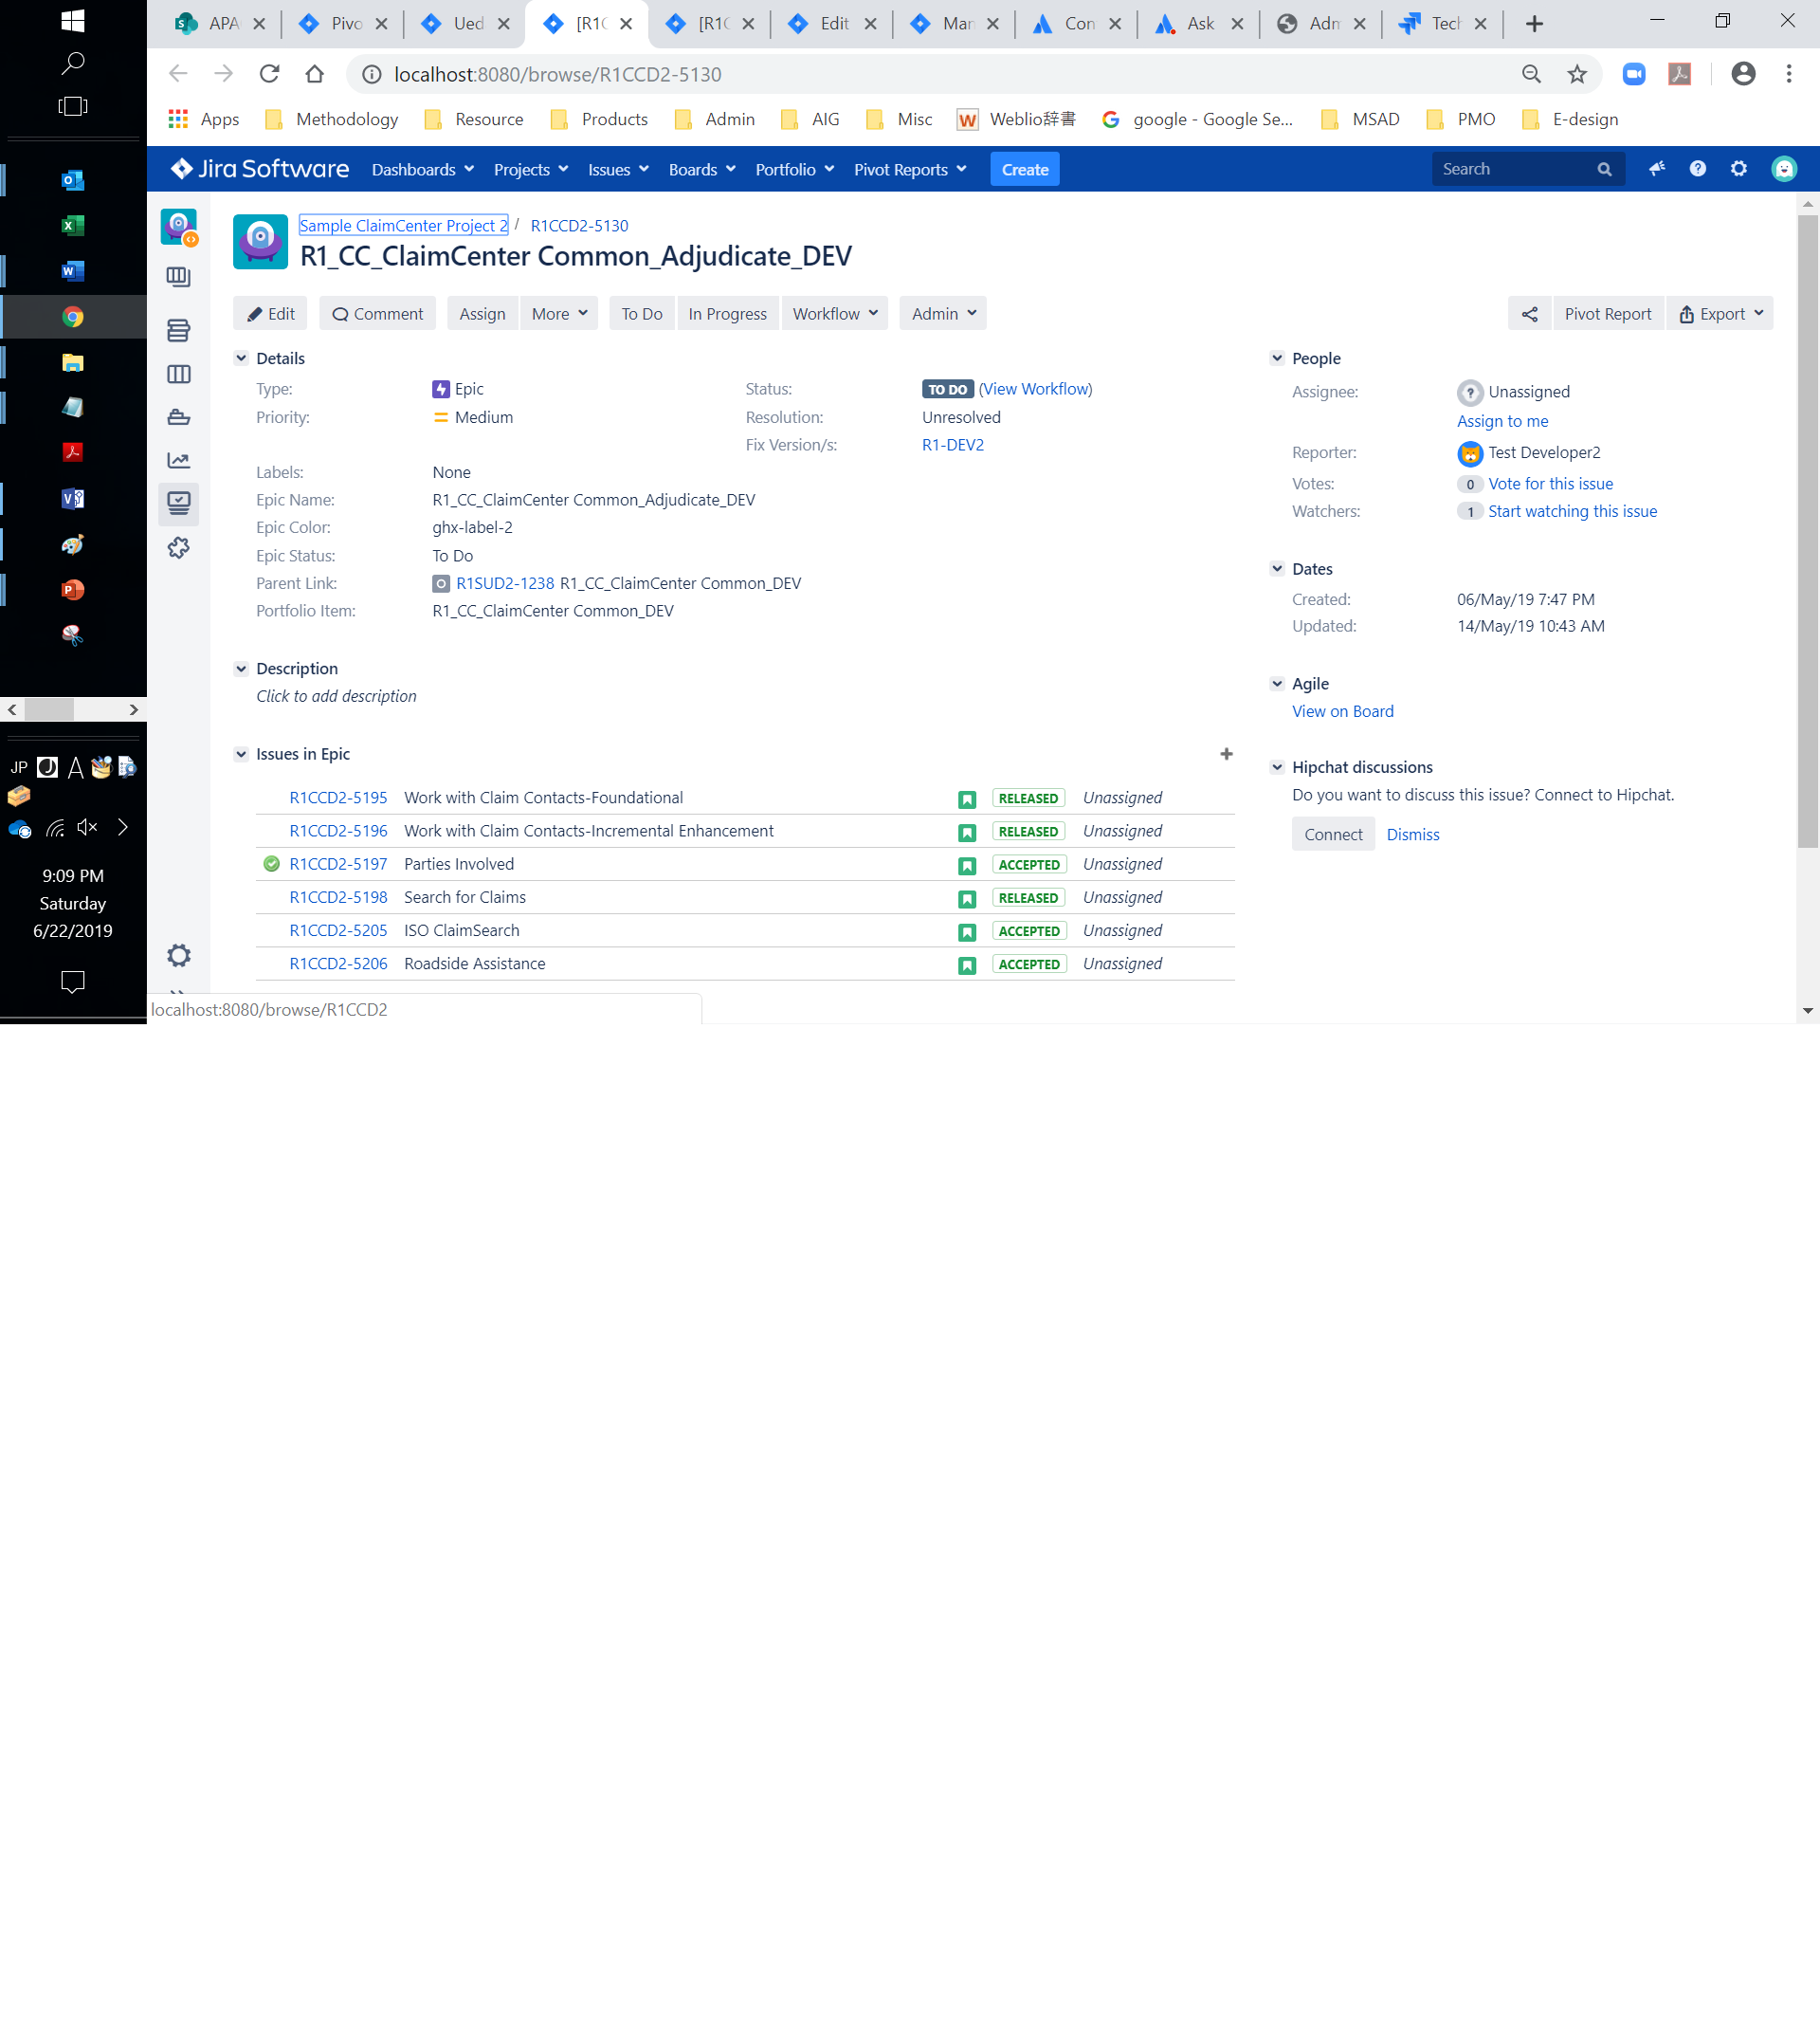This screenshot has height=2020, width=1820.
Task: Bookmark this page with star icon
Action: click(x=1577, y=74)
